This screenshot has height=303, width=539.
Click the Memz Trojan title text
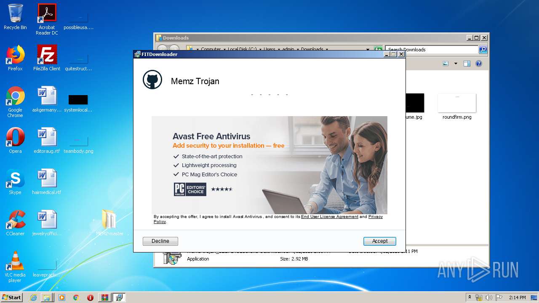point(195,81)
